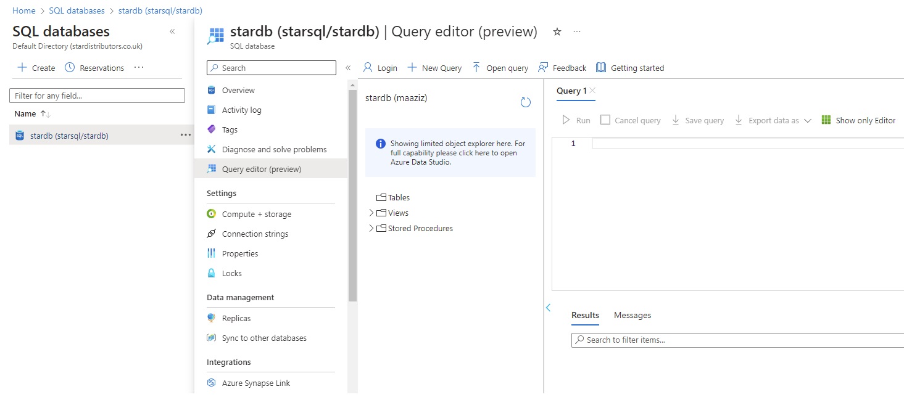The height and width of the screenshot is (397, 904).
Task: Click the stardb SQL database row icon
Action: (x=20, y=136)
